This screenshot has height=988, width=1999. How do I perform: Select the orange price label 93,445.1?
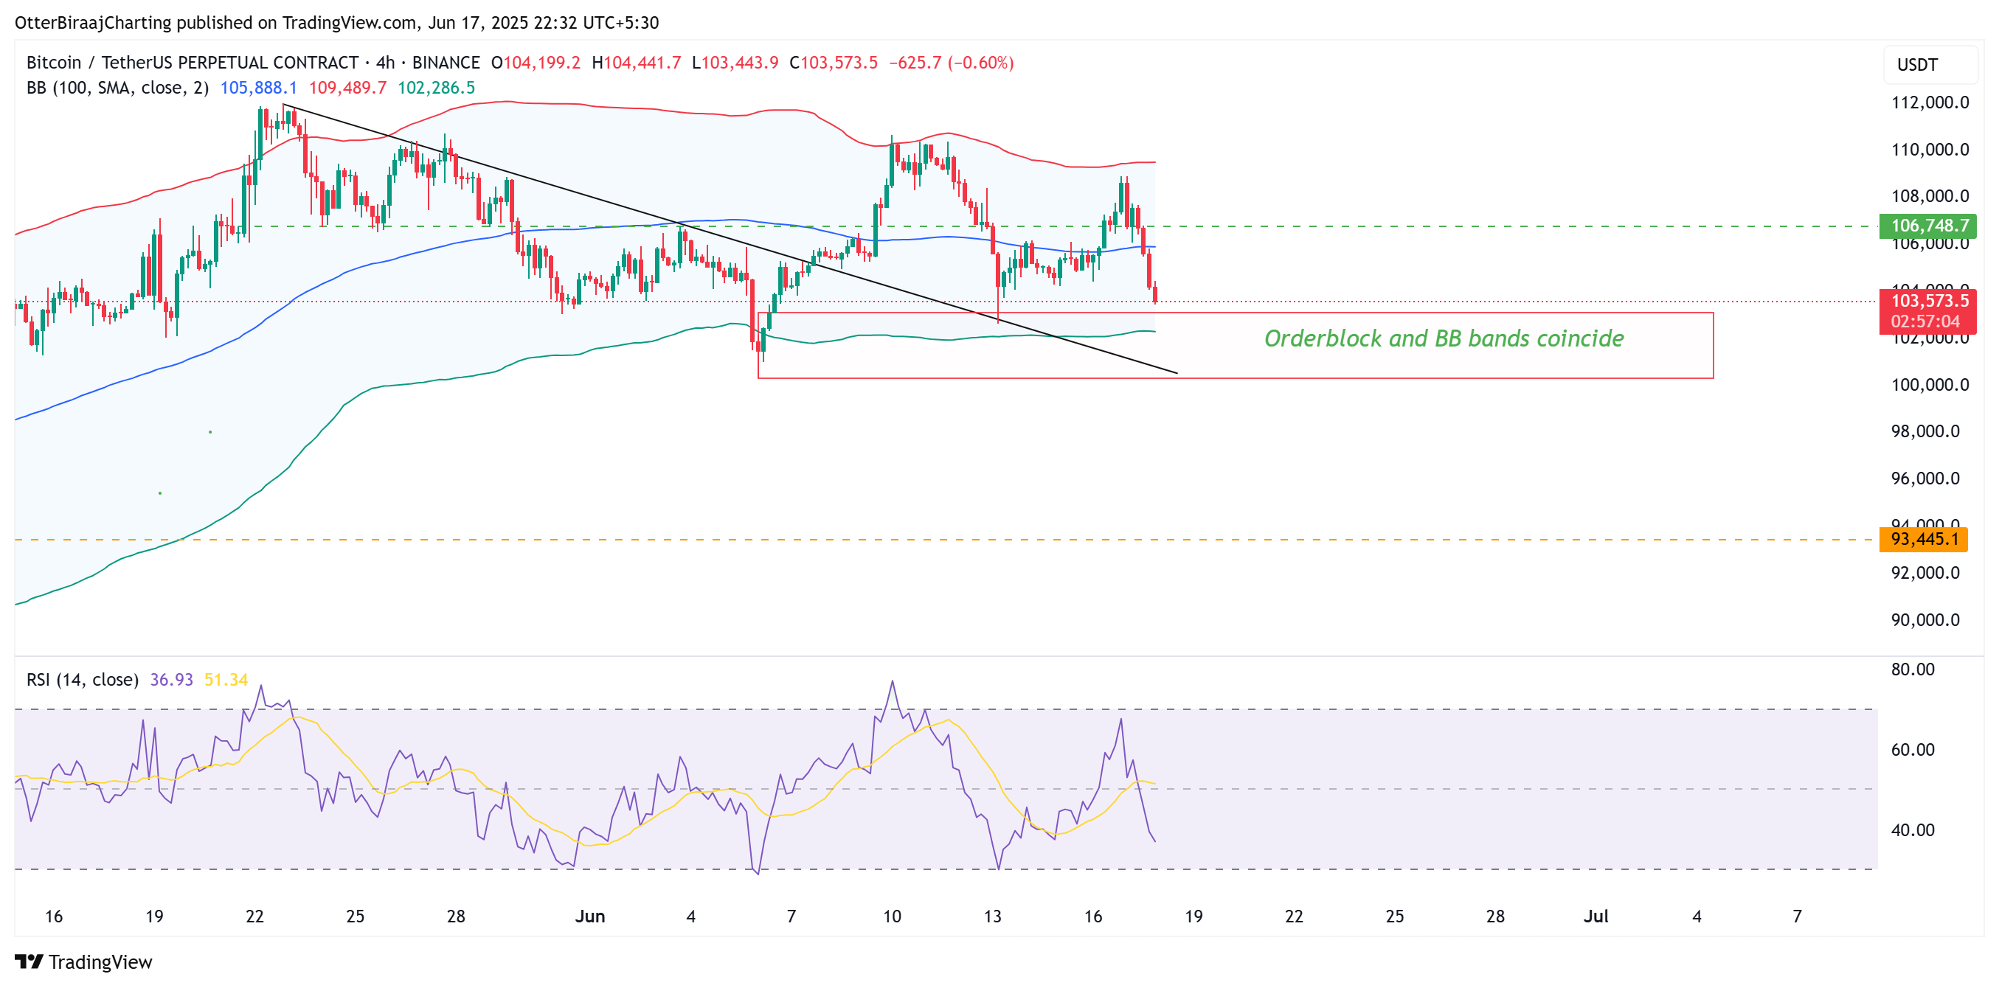pyautogui.click(x=1929, y=539)
